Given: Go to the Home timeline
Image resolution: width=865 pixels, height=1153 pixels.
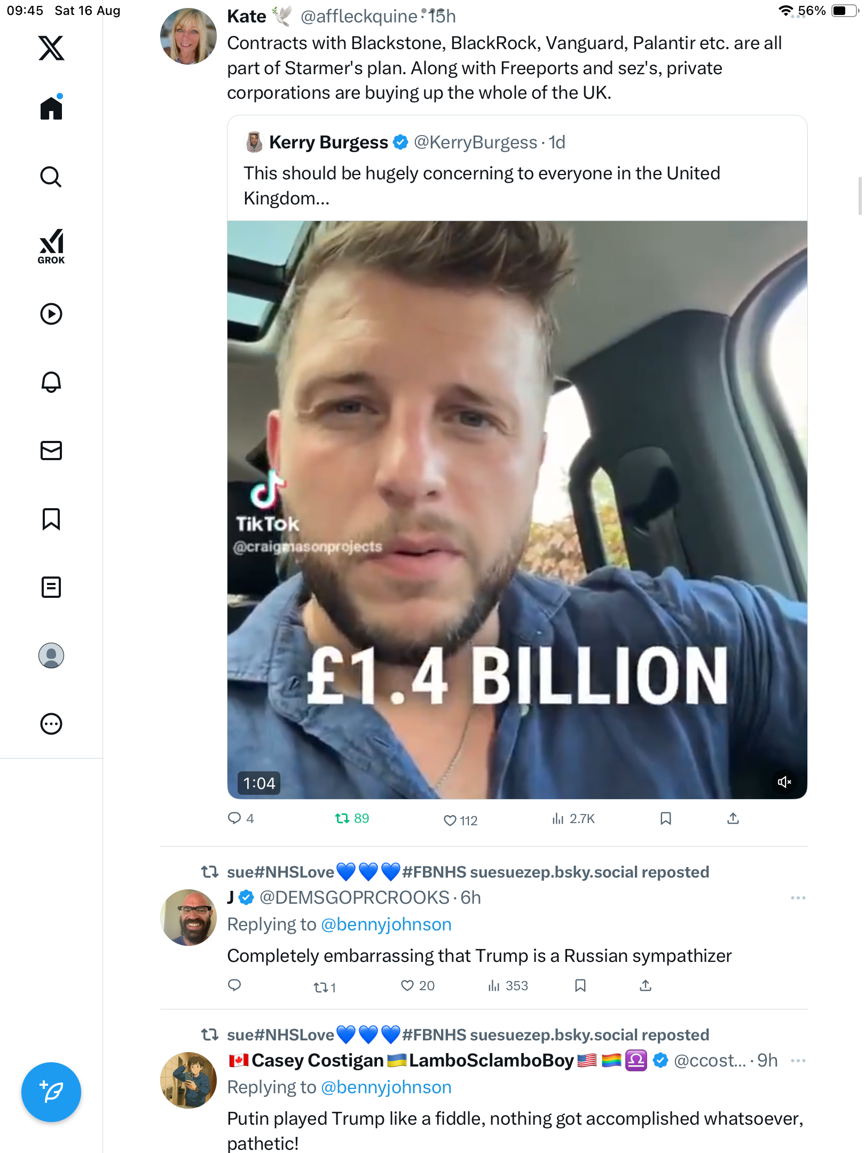Looking at the screenshot, I should [x=51, y=108].
